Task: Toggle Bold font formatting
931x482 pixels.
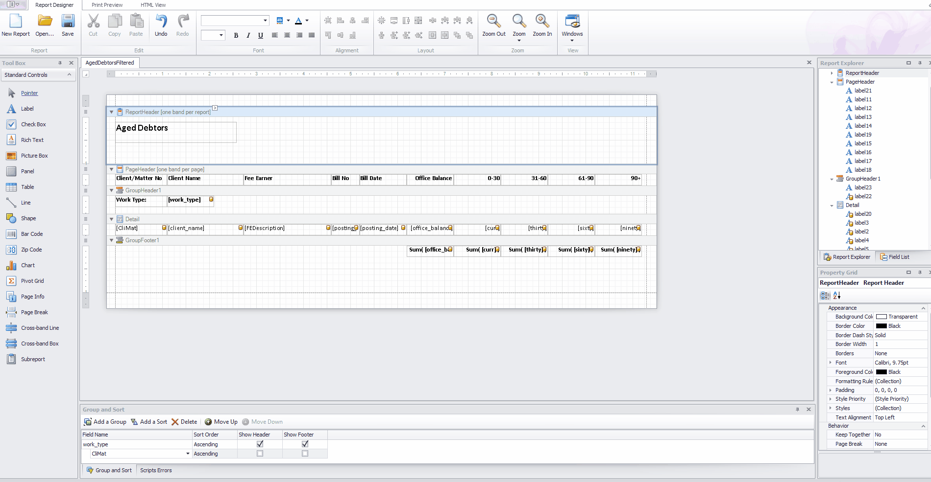Action: coord(236,35)
